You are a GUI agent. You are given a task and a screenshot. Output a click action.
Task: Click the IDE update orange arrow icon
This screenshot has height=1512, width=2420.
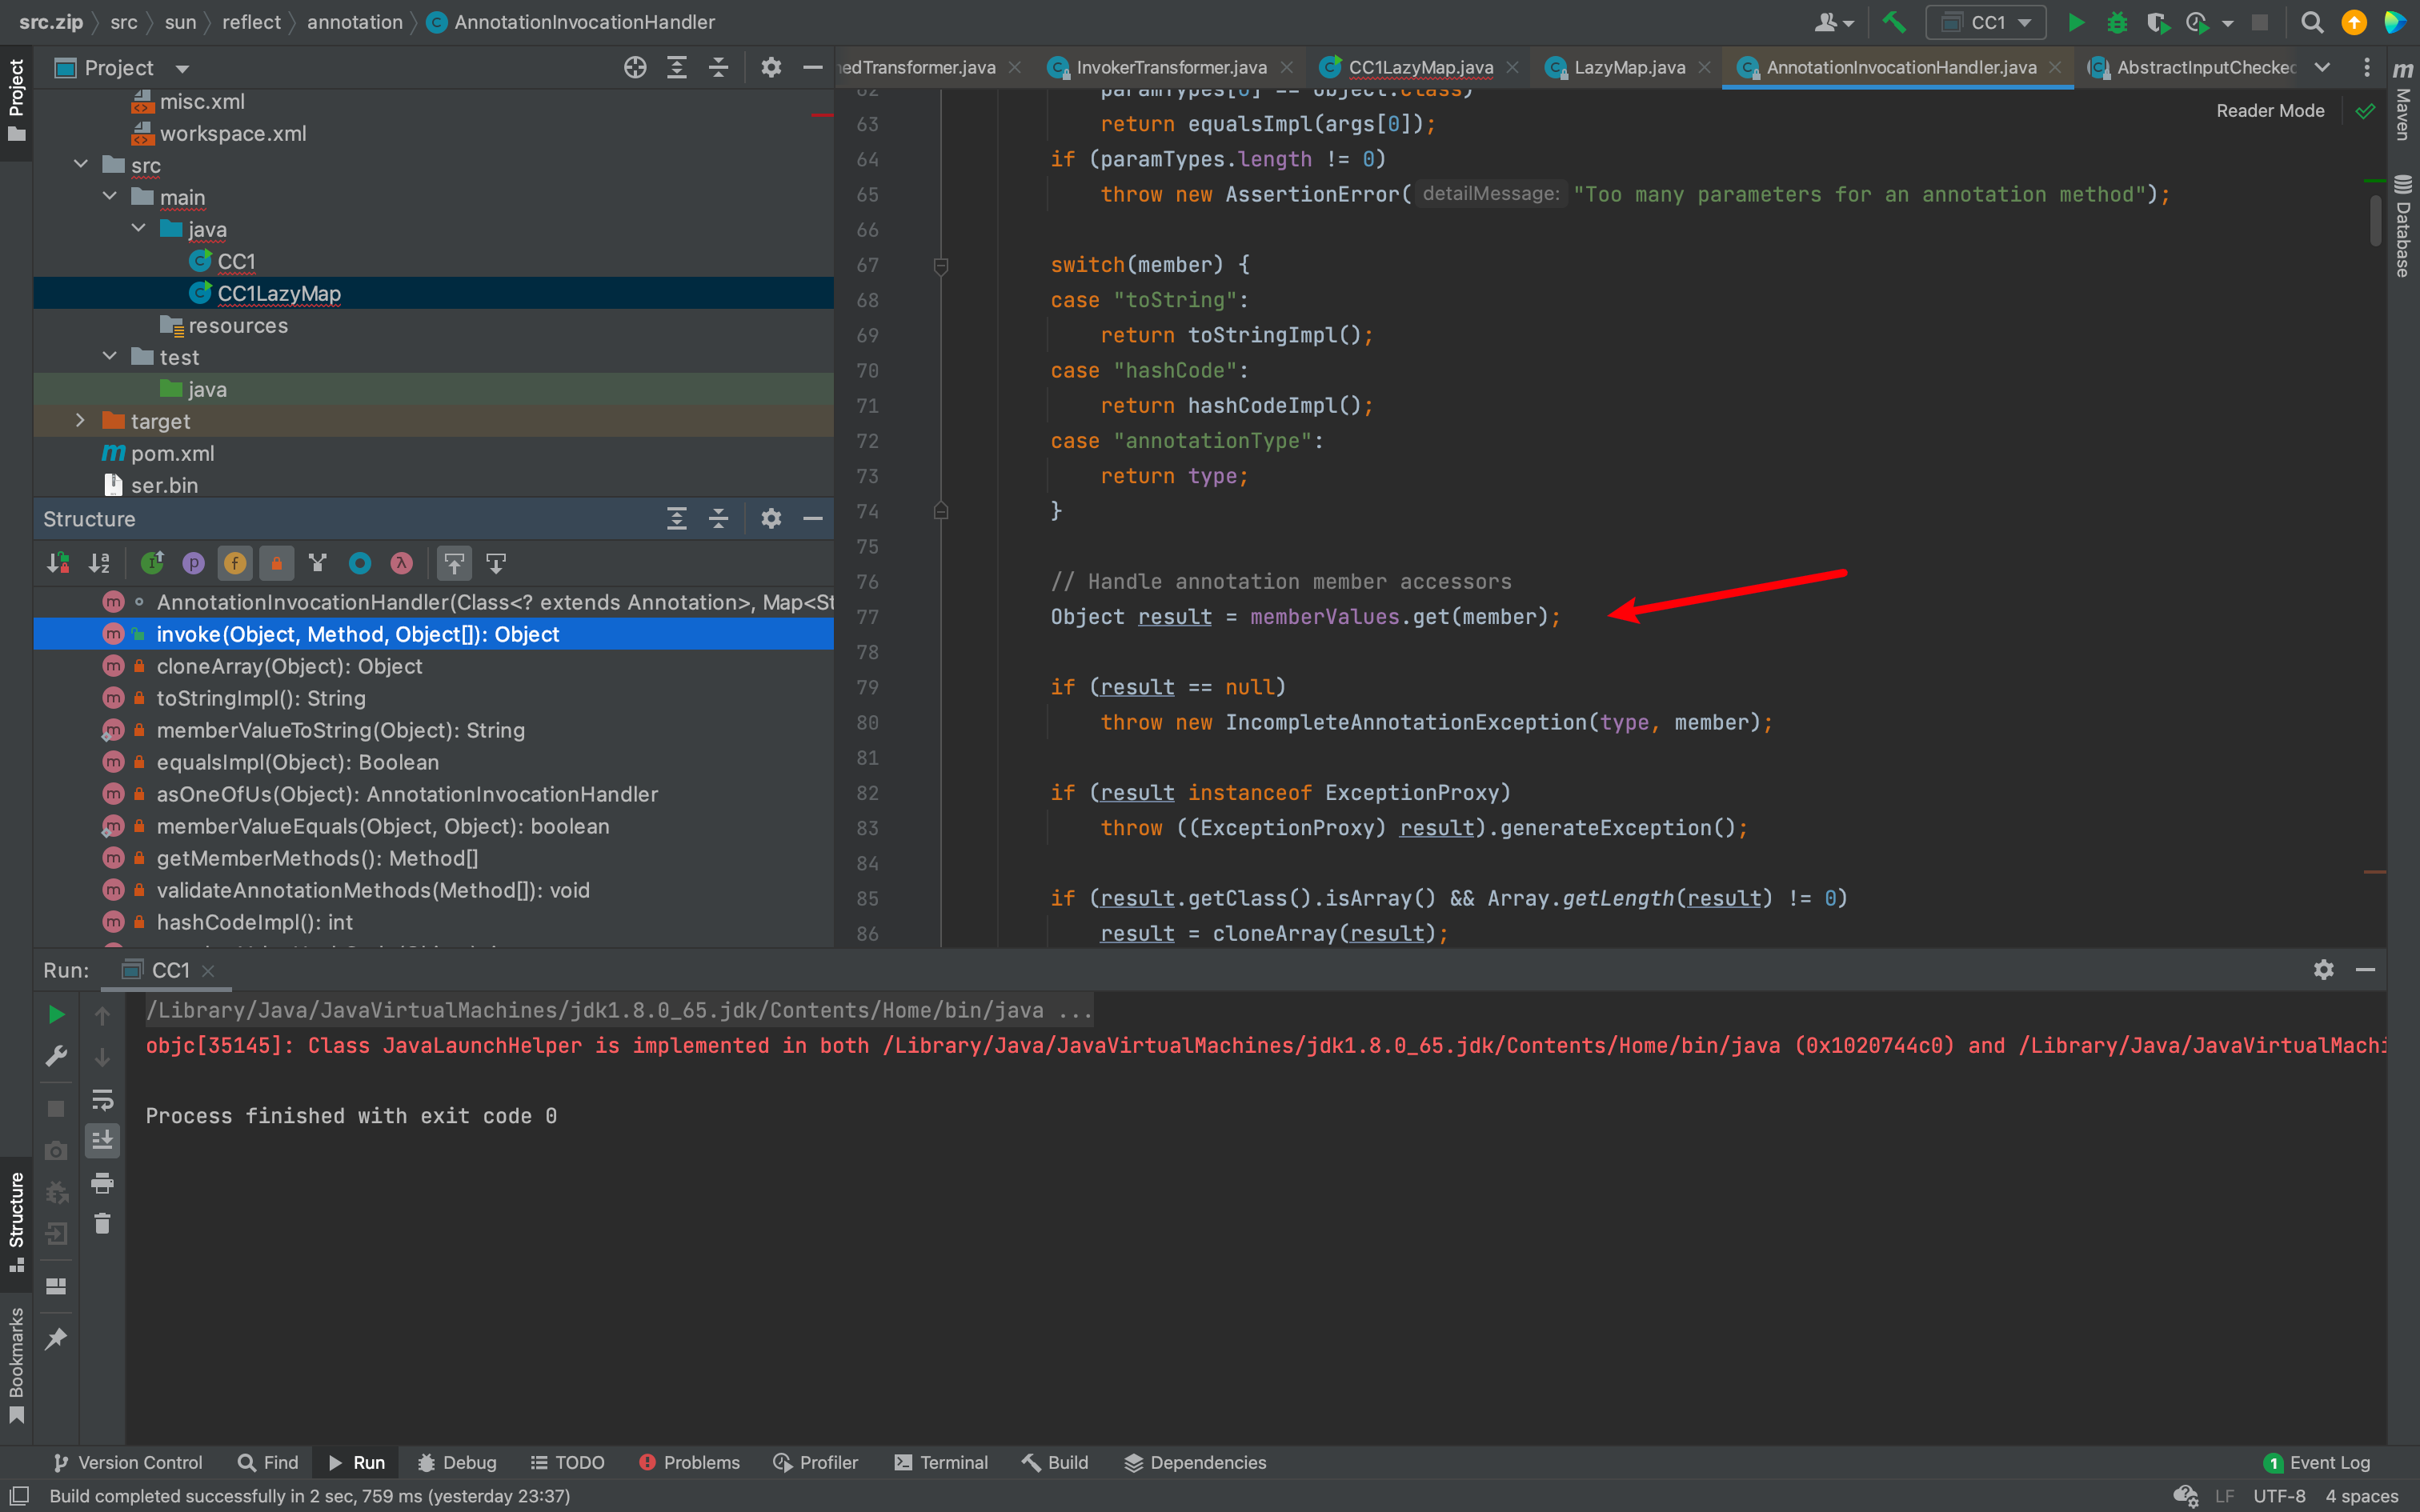click(x=2354, y=22)
